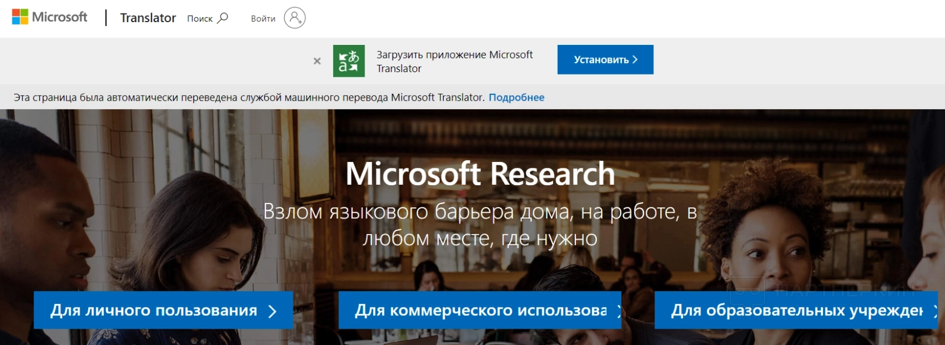The height and width of the screenshot is (345, 945).
Task: Click the automatic translation notice text
Action: 249,97
